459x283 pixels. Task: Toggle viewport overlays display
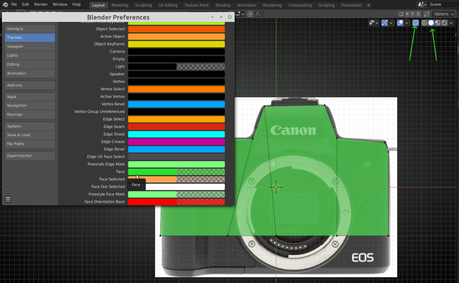[400, 23]
